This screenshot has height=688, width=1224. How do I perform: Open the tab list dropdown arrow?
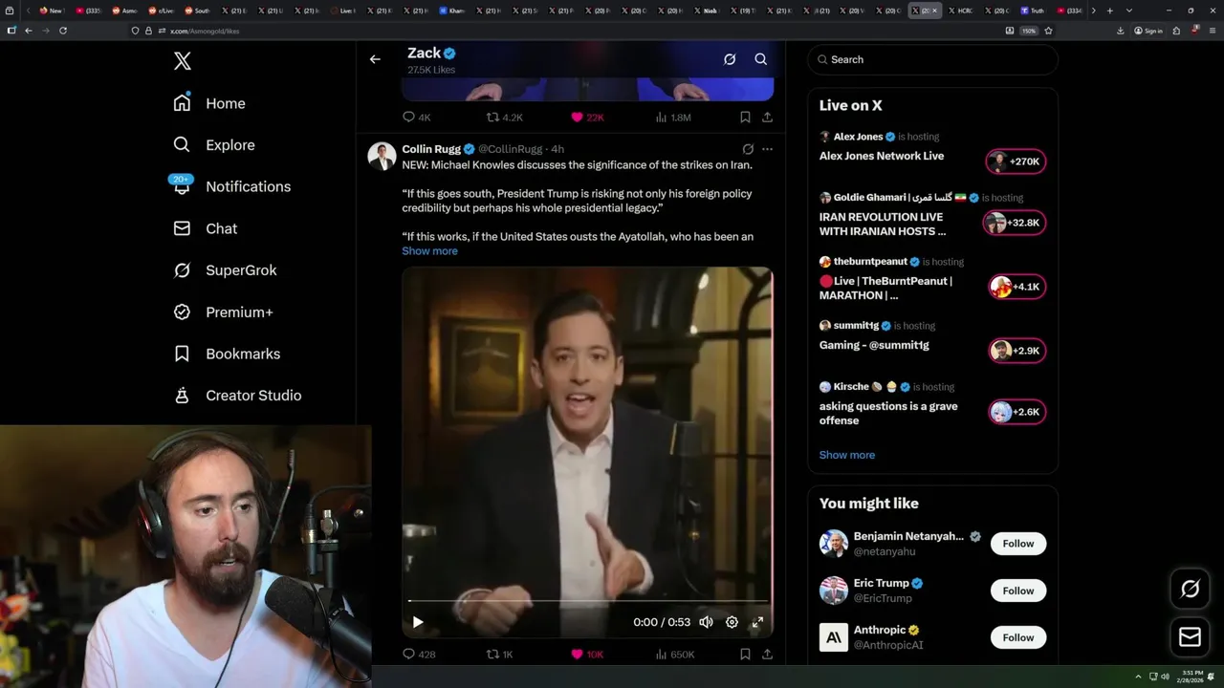(x=1129, y=11)
